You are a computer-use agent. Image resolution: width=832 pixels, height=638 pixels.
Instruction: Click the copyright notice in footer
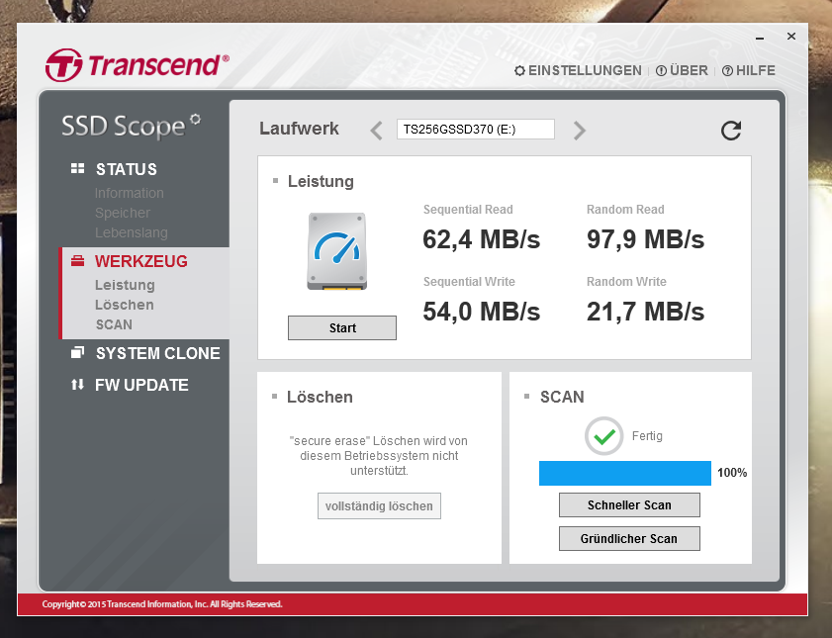tap(162, 604)
